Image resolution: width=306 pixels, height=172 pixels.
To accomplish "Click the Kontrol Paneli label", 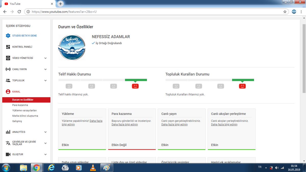I will tap(22, 47).
